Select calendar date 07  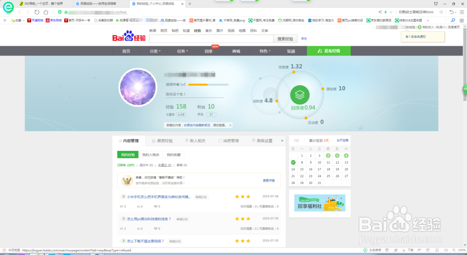tap(293, 163)
